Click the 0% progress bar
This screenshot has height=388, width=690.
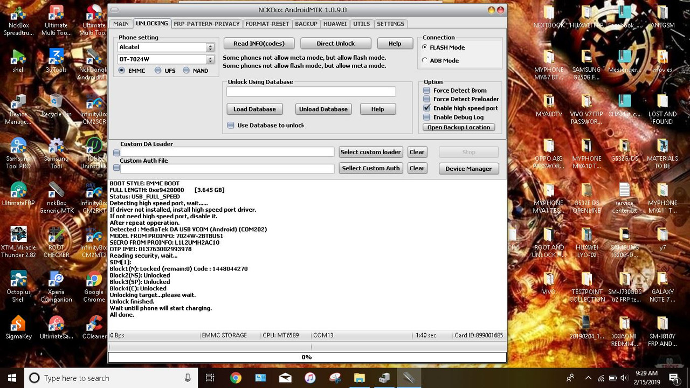[307, 357]
